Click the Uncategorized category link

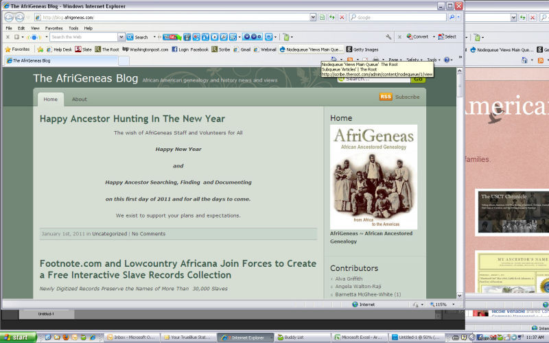point(110,234)
